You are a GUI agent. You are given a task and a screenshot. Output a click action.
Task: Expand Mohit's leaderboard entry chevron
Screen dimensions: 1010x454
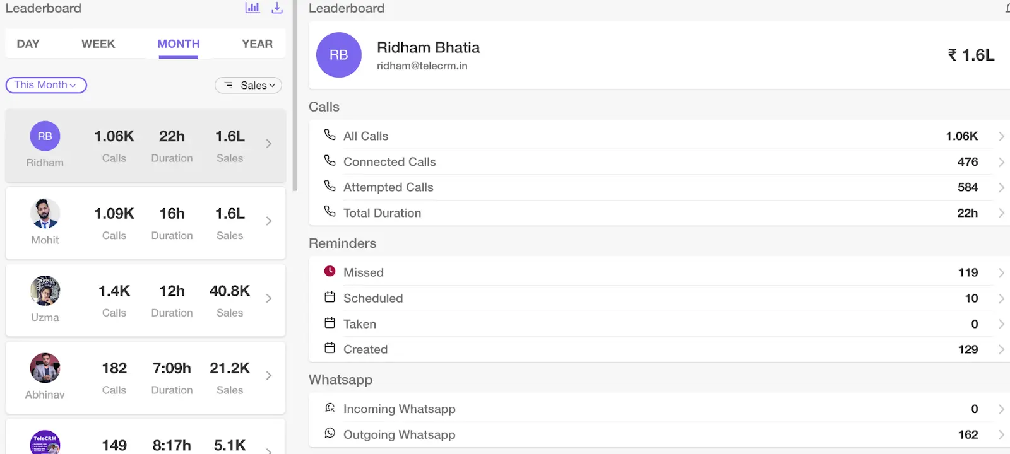269,221
